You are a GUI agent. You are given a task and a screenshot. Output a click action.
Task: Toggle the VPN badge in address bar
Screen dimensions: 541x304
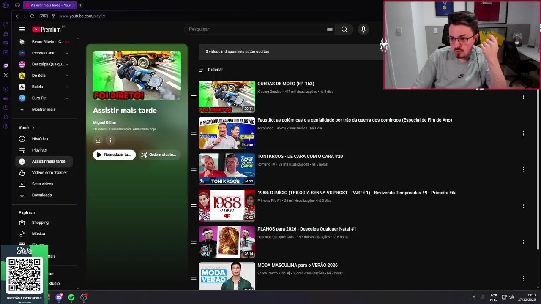point(44,16)
